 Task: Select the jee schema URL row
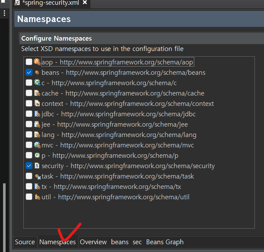coord(115,124)
